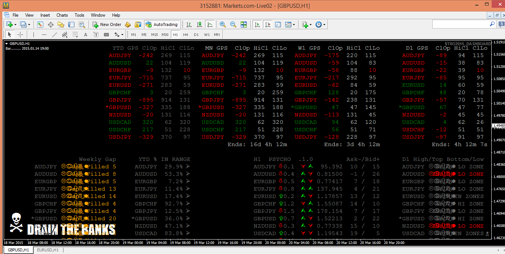Open the Market Watch panel
The image size is (505, 254).
click(x=40, y=24)
